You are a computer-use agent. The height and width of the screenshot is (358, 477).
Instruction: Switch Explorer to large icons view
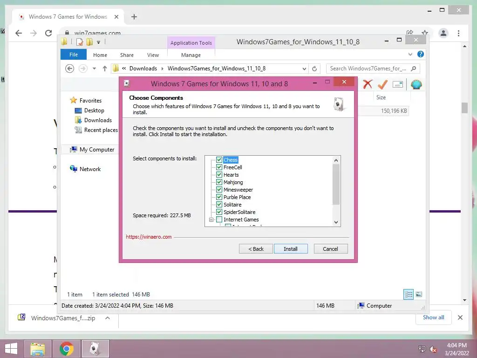click(419, 295)
